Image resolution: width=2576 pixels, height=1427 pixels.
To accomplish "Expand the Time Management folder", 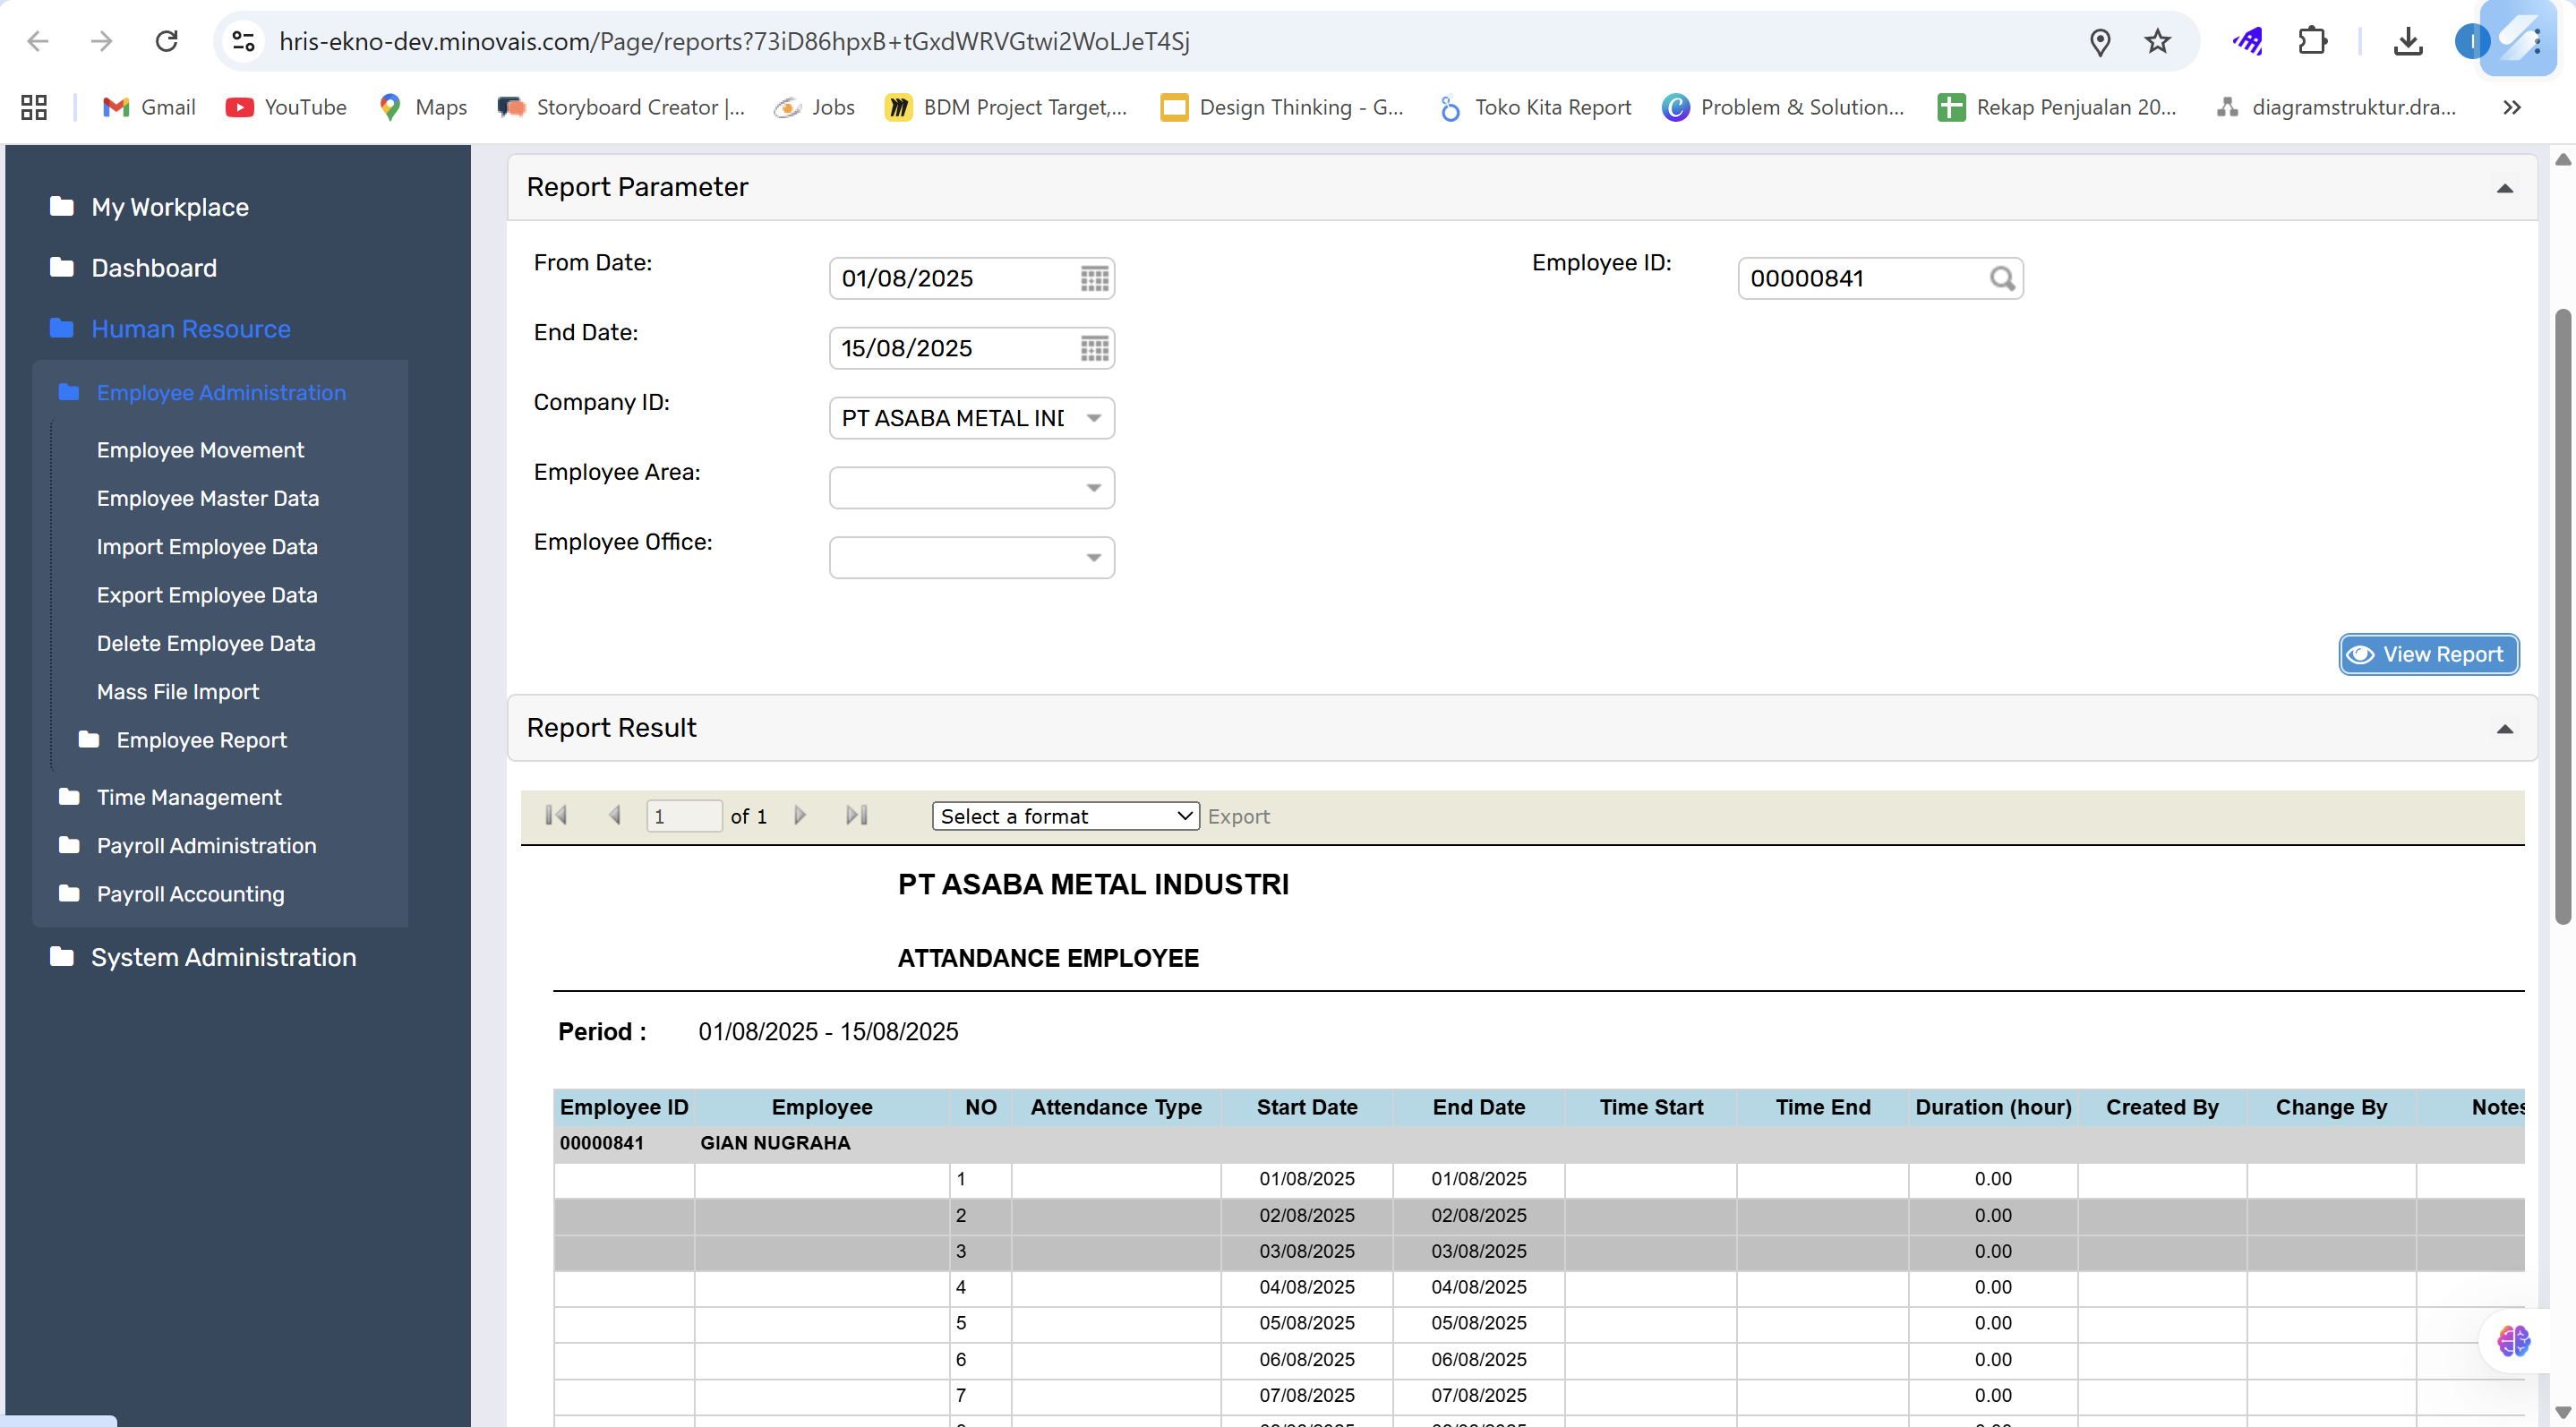I will (189, 797).
